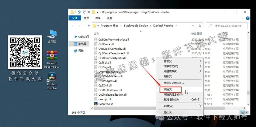
Task: Sort by the 修改日期 column header
Action: pyautogui.click(x=197, y=34)
